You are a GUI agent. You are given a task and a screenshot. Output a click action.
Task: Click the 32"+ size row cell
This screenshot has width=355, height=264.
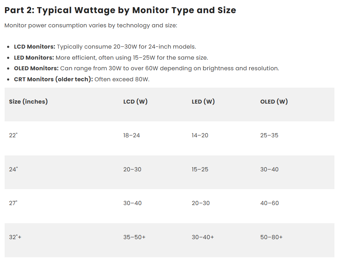pyautogui.click(x=15, y=237)
